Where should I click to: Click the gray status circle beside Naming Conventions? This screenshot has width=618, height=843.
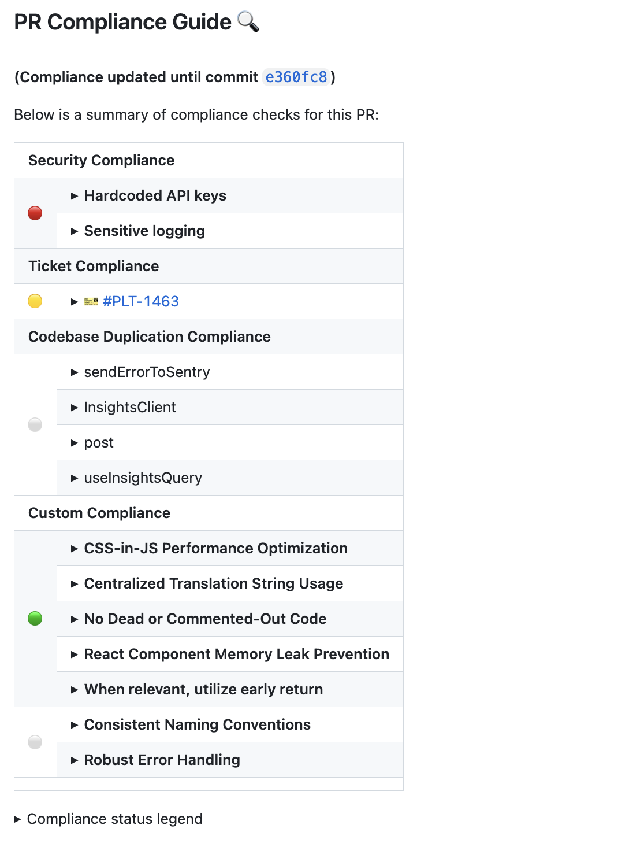35,742
